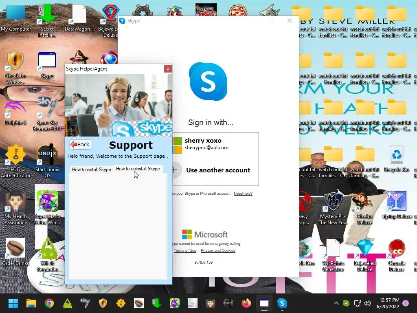Minimize the Skype sign-in window

(x=252, y=21)
